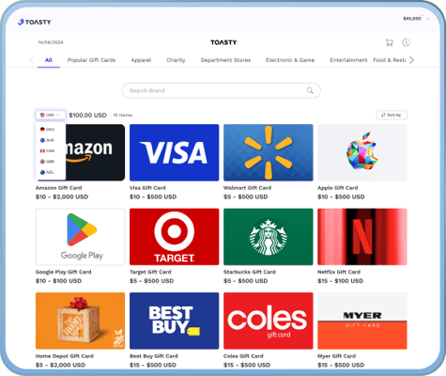Click the Toasty logo in header
This screenshot has width=446, height=376.
coord(35,22)
